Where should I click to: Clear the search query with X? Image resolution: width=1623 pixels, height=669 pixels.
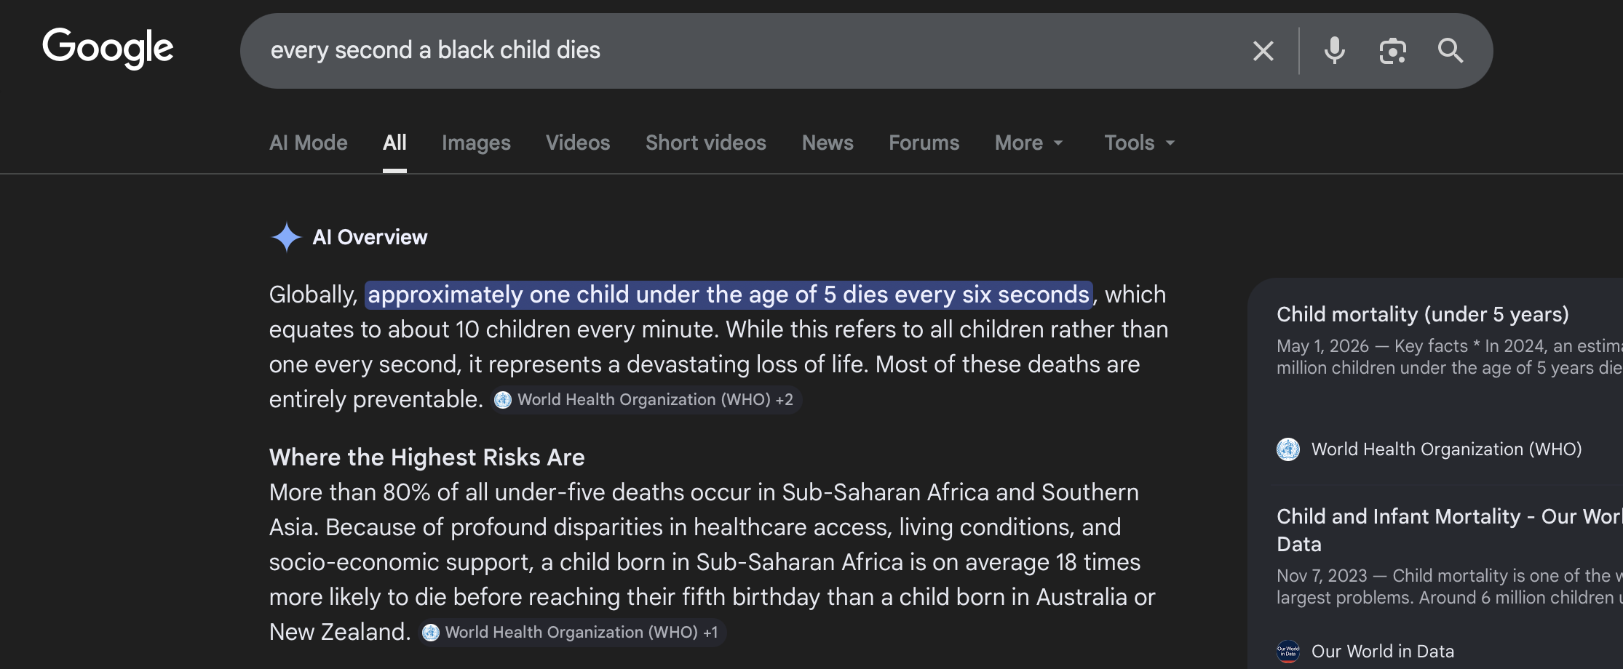pyautogui.click(x=1263, y=51)
